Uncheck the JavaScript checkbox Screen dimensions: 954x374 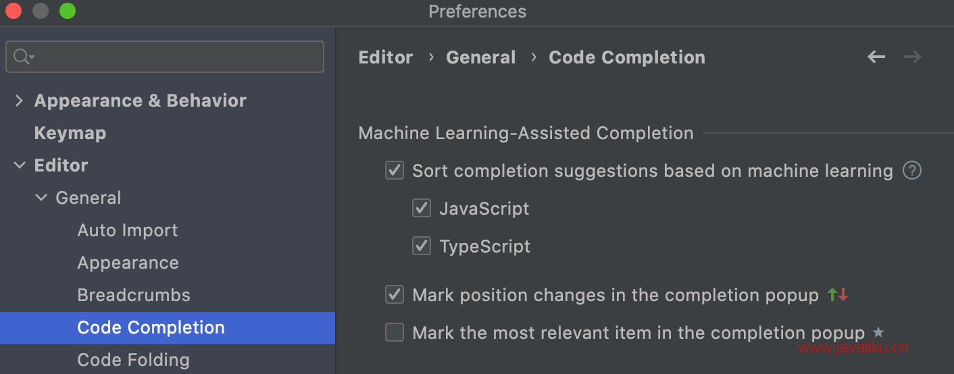(x=422, y=209)
